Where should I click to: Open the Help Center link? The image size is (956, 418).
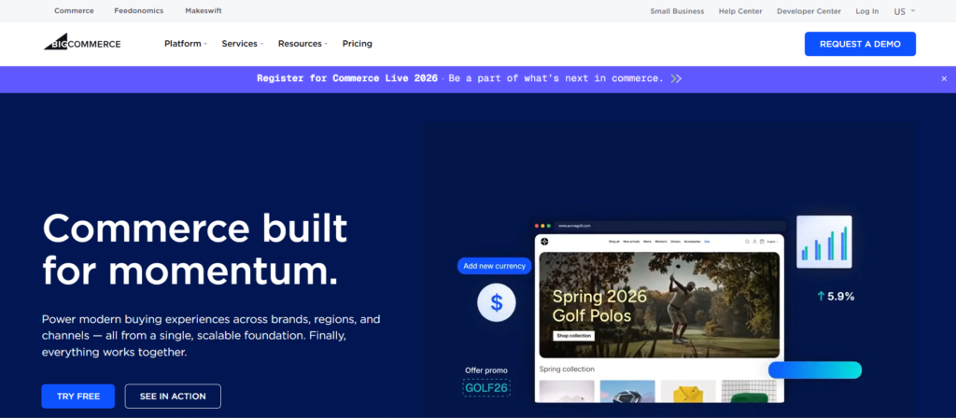coord(740,11)
